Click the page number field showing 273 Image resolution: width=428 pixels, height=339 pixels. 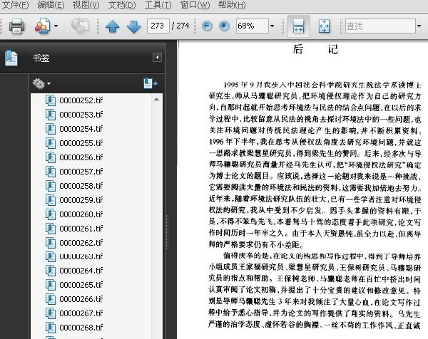[x=158, y=26]
